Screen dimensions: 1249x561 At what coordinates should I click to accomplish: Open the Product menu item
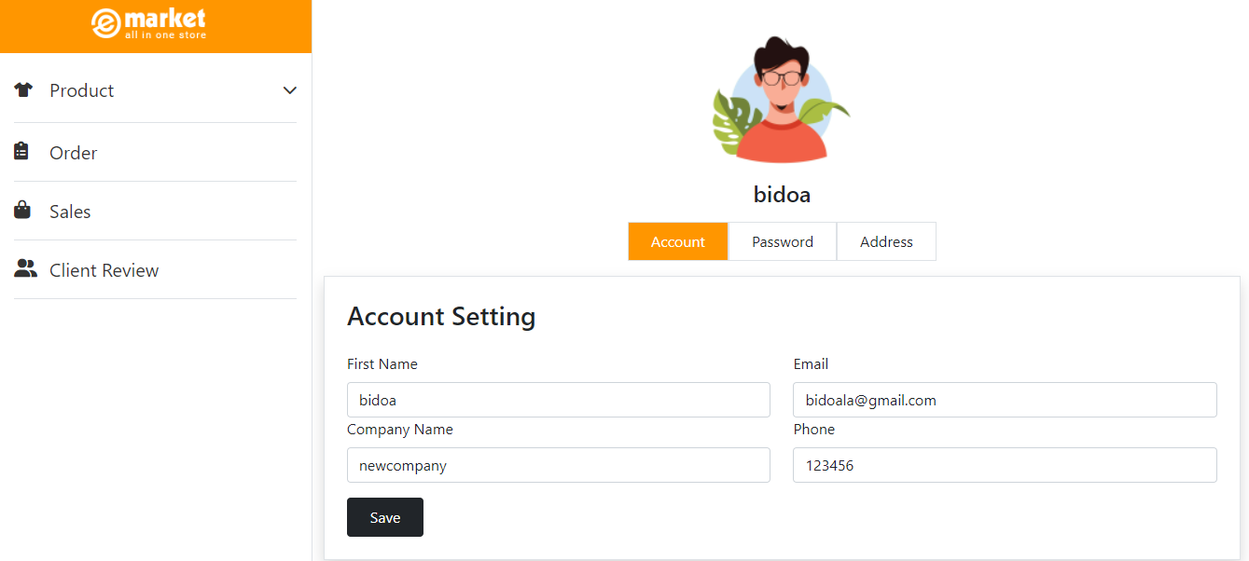click(x=82, y=90)
